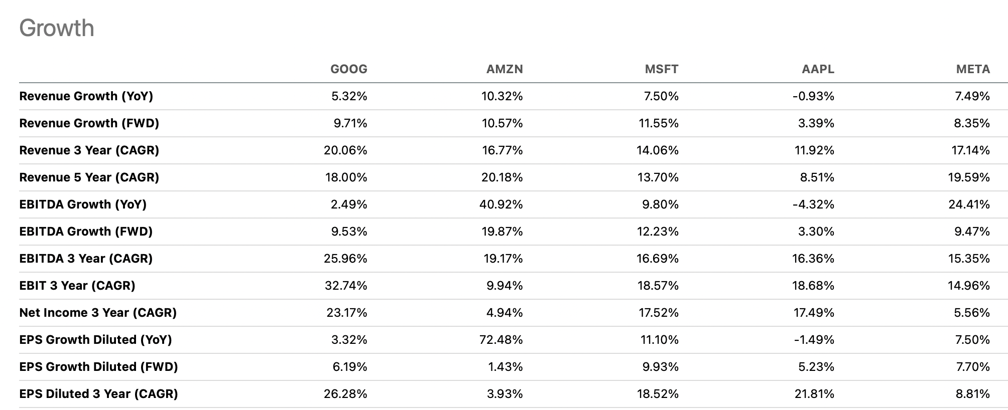
Task: Select Apple's -0.93% revenue growth cell
Action: pyautogui.click(x=813, y=96)
